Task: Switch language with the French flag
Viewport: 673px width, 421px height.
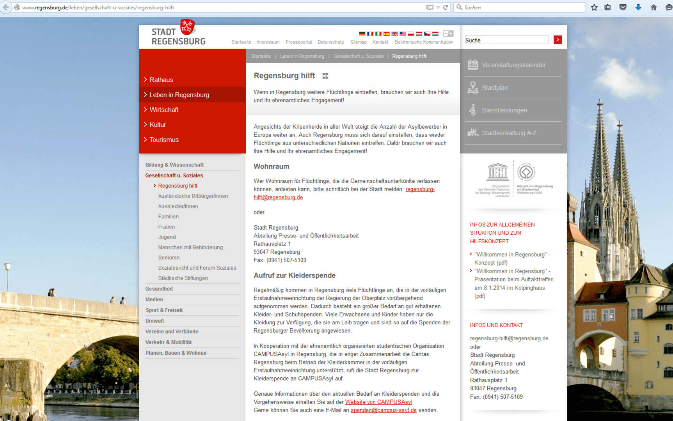Action: pyautogui.click(x=370, y=34)
